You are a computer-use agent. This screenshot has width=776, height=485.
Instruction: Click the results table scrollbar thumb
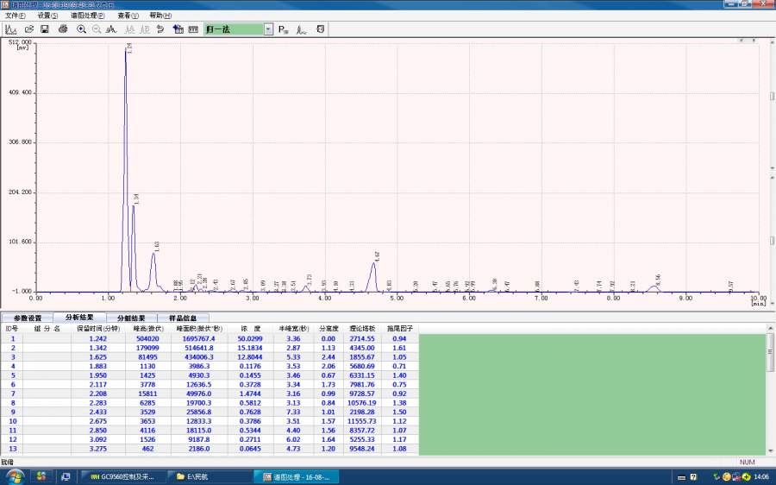coord(771,352)
